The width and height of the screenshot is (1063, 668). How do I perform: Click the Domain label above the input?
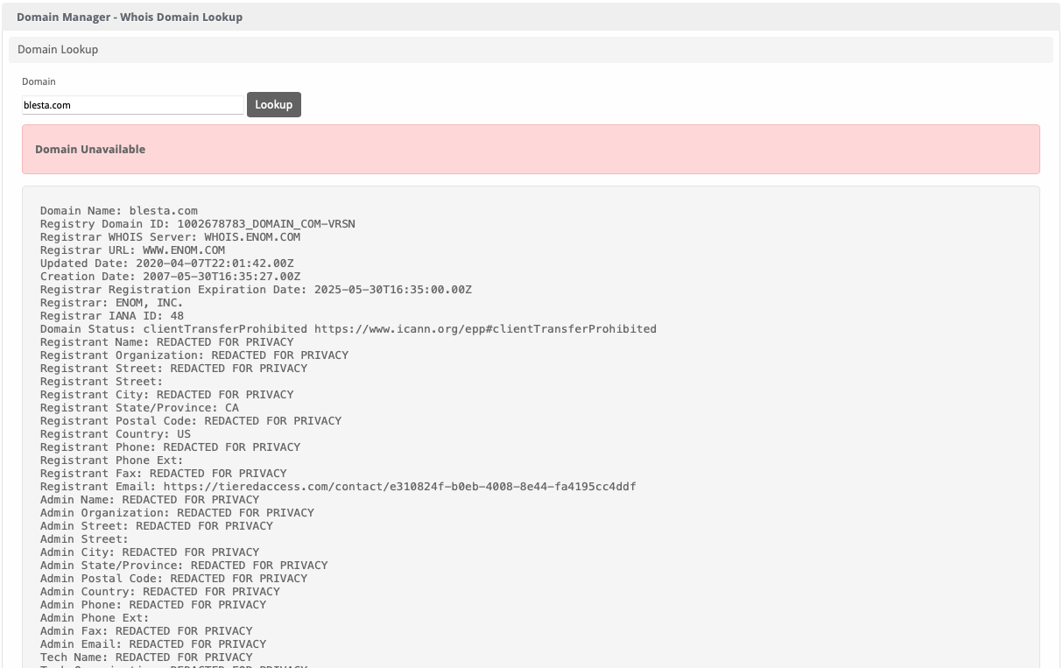[39, 81]
